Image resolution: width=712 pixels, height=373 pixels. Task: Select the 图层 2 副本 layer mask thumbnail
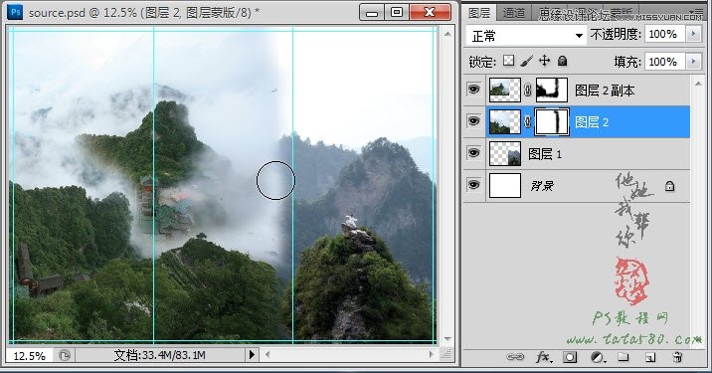[552, 90]
